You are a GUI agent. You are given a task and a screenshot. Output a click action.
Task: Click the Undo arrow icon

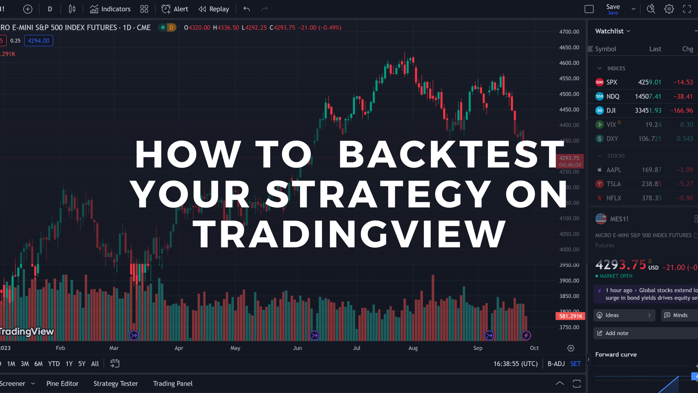click(247, 9)
